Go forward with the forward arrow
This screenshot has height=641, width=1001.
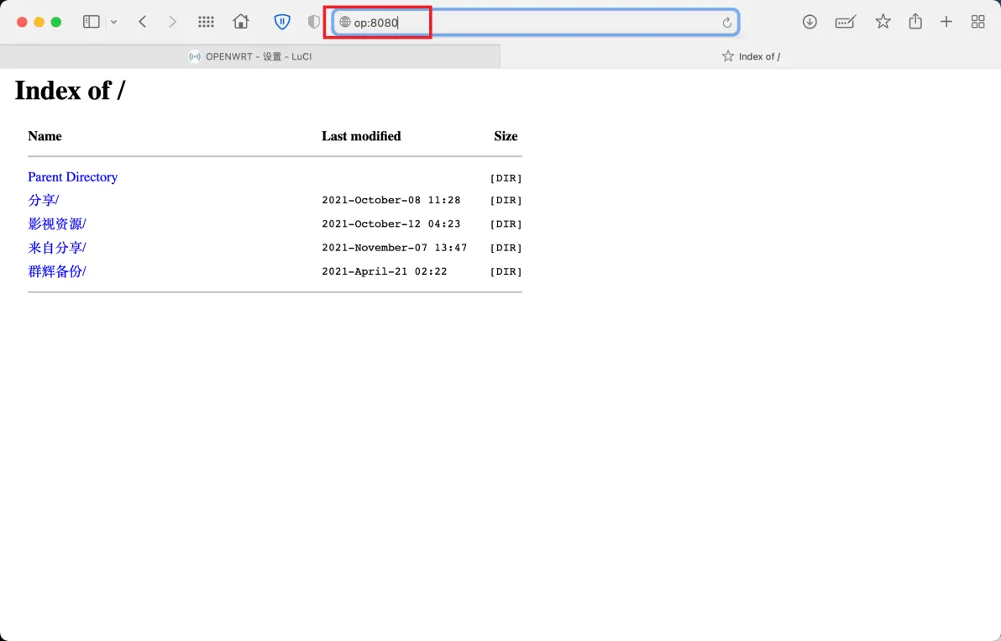171,22
